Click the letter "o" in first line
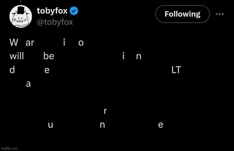This screenshot has width=234, height=151. pos(81,43)
